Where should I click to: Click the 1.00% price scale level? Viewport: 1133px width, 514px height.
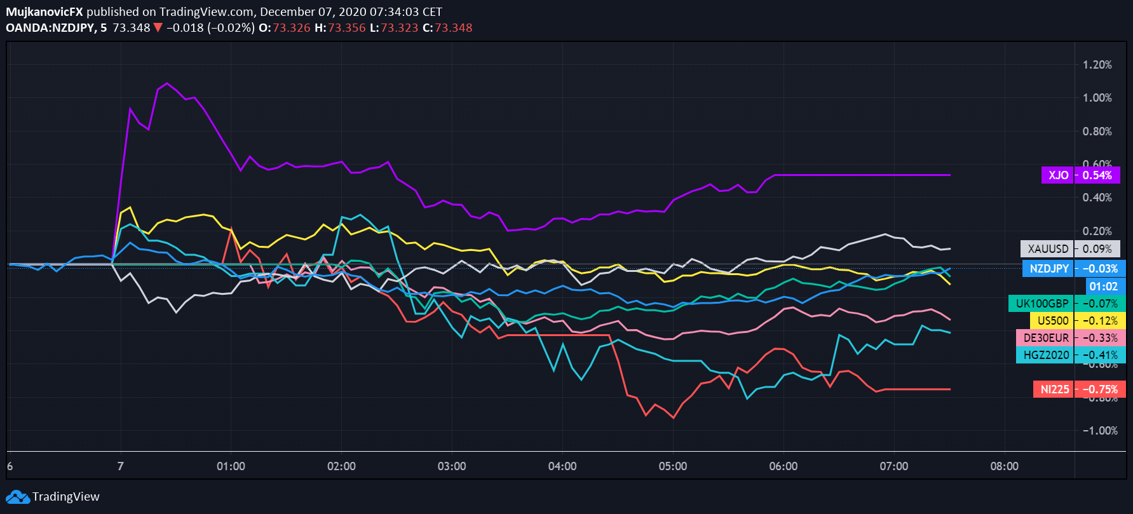[1097, 98]
